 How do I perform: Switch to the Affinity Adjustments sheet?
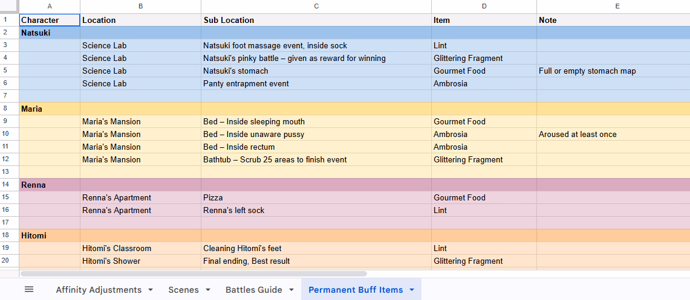(x=99, y=290)
